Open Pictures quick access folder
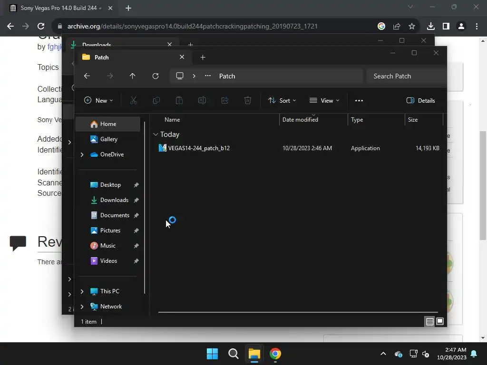 (108, 231)
